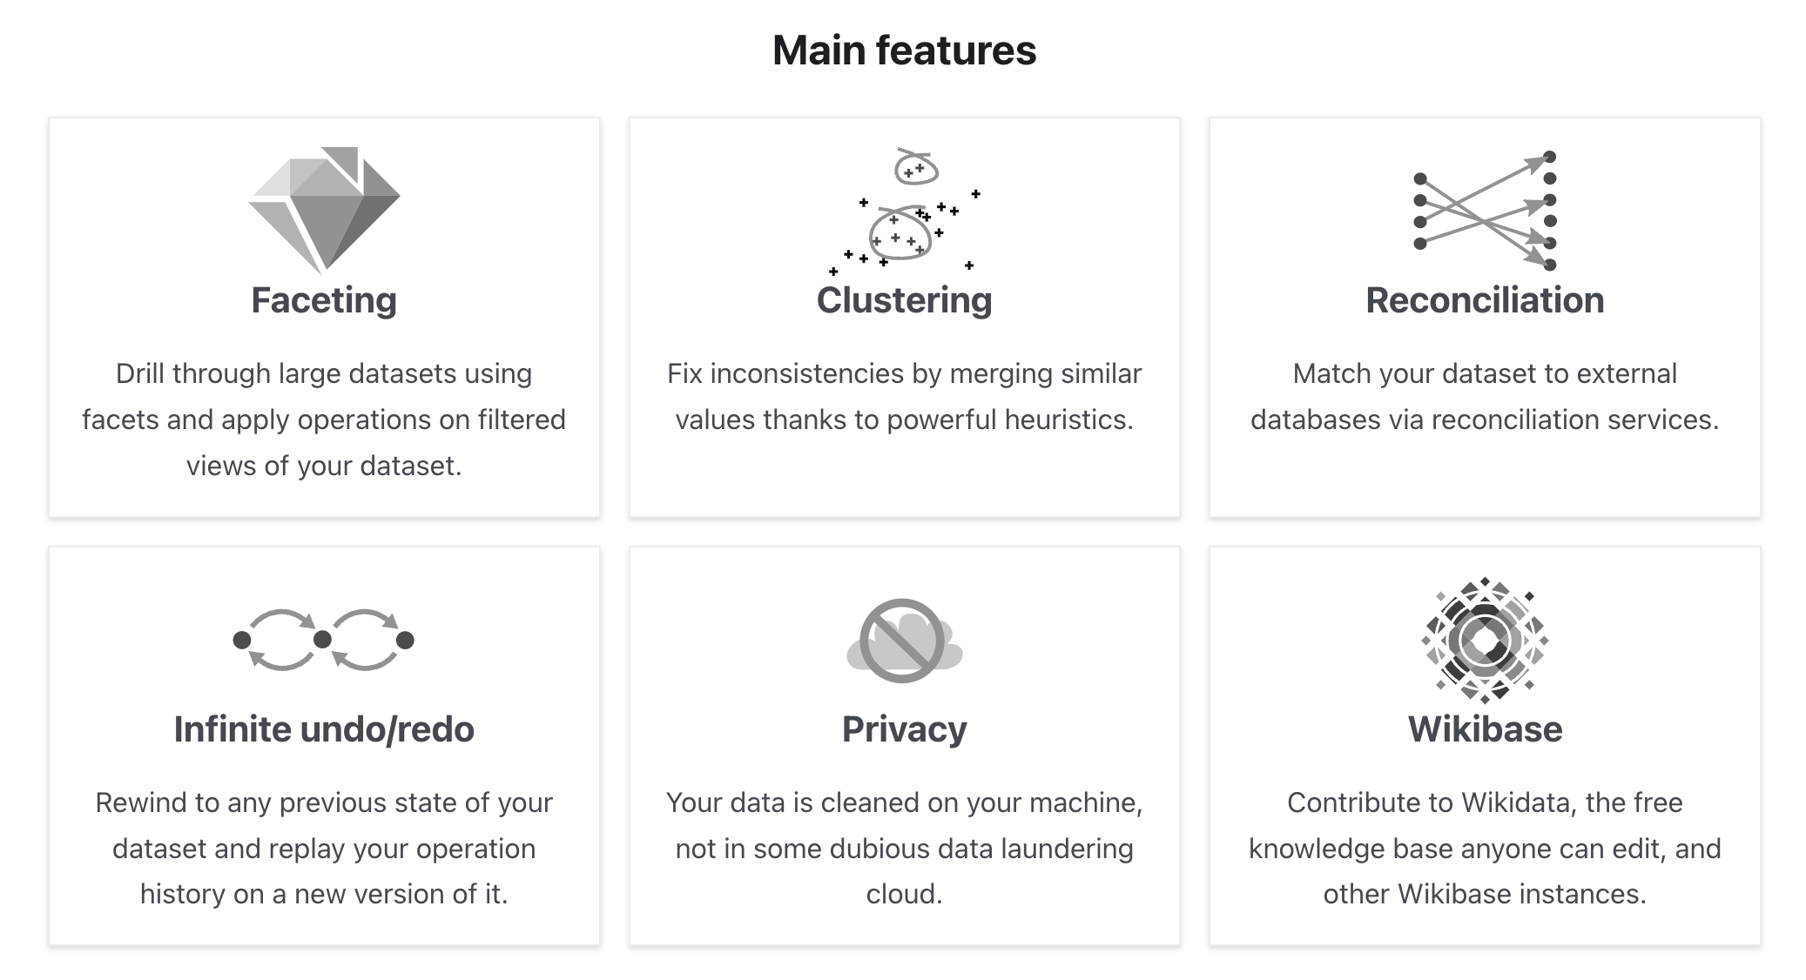Viewport: 1806px width, 980px height.
Task: Click the Reconciliation description about external databases
Action: (x=1485, y=397)
